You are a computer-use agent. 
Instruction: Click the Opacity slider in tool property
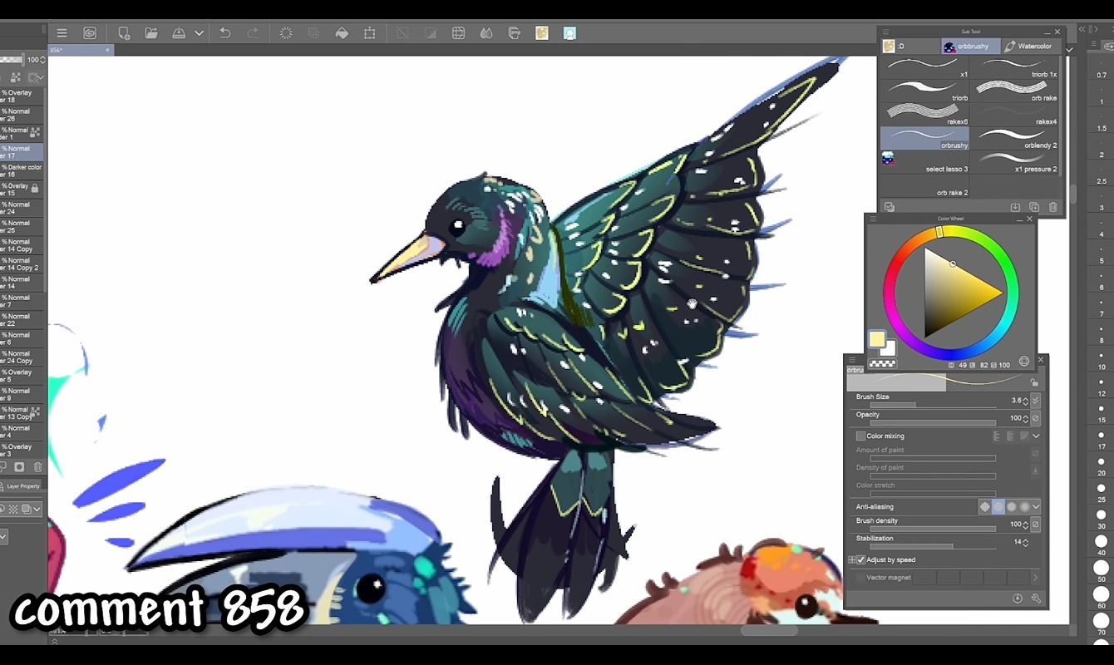pyautogui.click(x=933, y=423)
